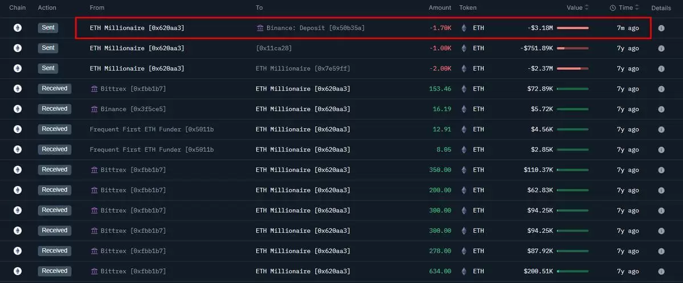Click the 350.00 amount cell
Screen dimensions: 683x283
coord(440,170)
